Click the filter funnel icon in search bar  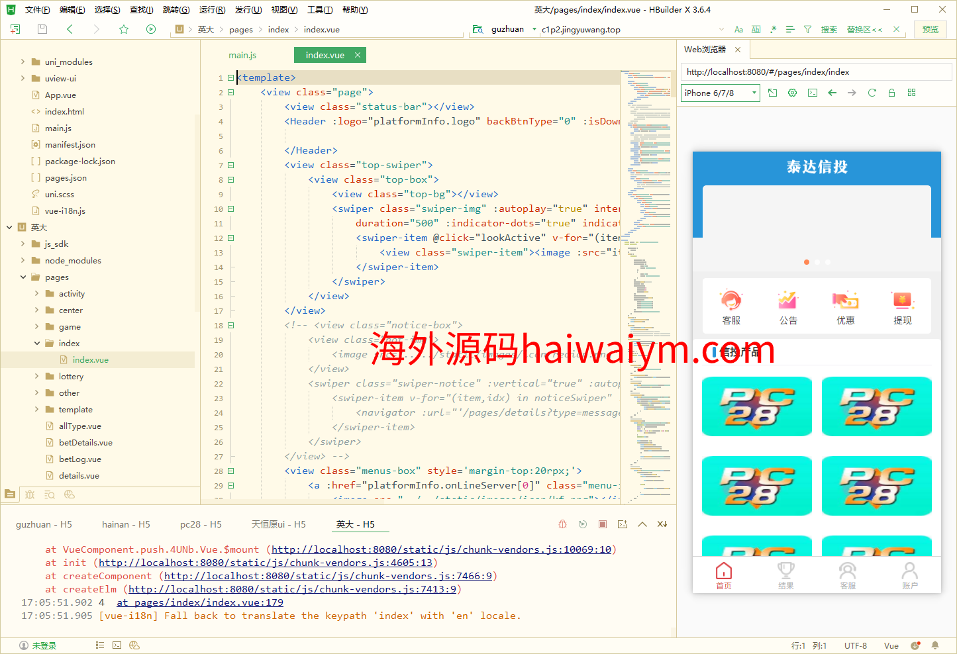[807, 29]
